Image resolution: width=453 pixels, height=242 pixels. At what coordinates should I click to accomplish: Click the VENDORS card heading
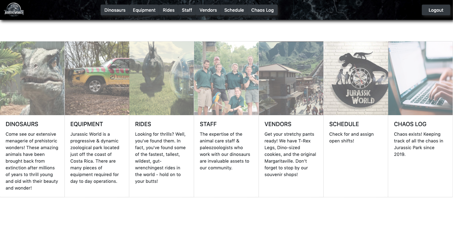point(278,124)
